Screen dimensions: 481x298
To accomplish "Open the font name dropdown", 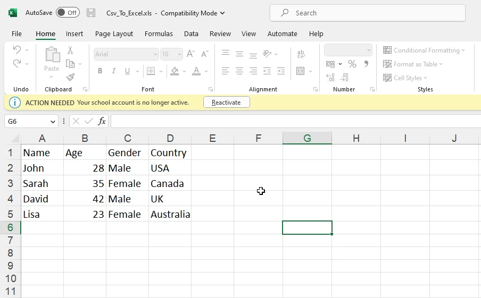I will (x=155, y=54).
